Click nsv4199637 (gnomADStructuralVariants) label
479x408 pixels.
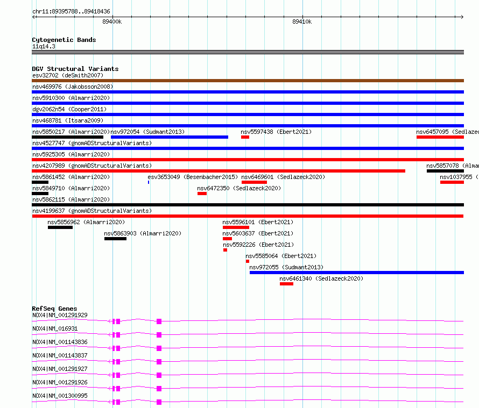pyautogui.click(x=92, y=211)
